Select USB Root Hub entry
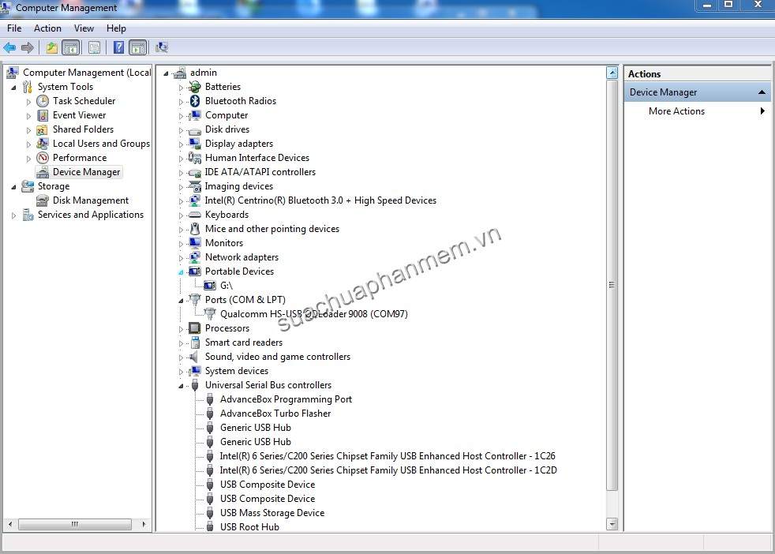 click(x=249, y=527)
